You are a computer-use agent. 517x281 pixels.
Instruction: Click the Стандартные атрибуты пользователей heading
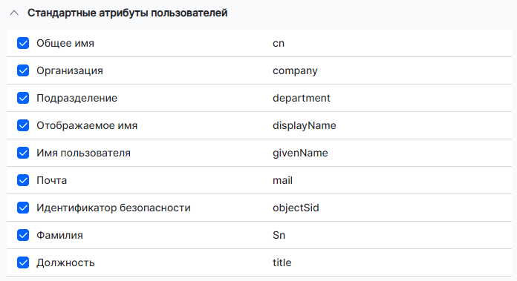click(x=127, y=13)
